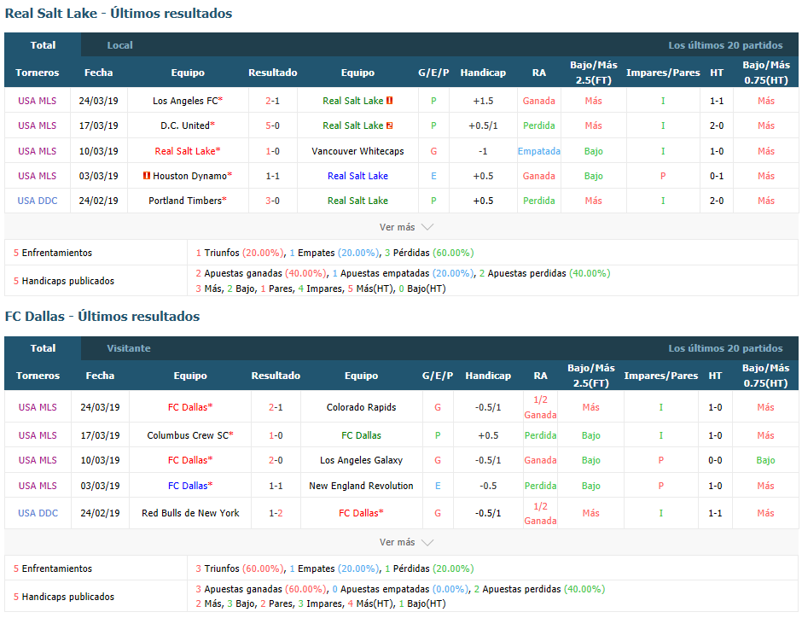
Task: Open Colorado Rapids team link
Action: (361, 407)
